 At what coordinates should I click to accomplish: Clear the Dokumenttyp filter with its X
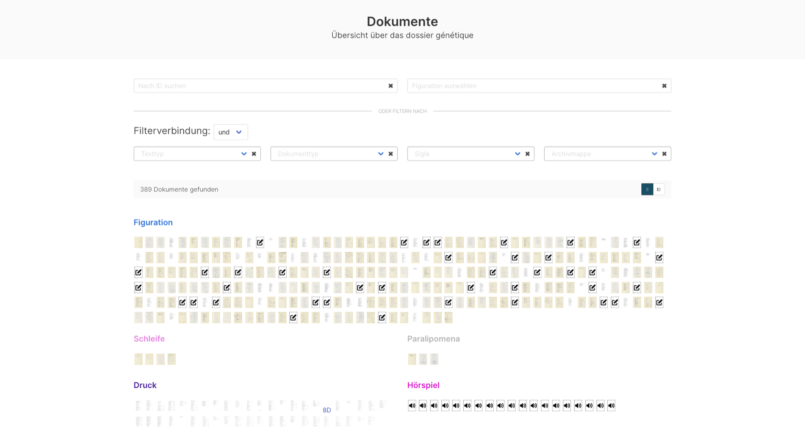point(391,154)
